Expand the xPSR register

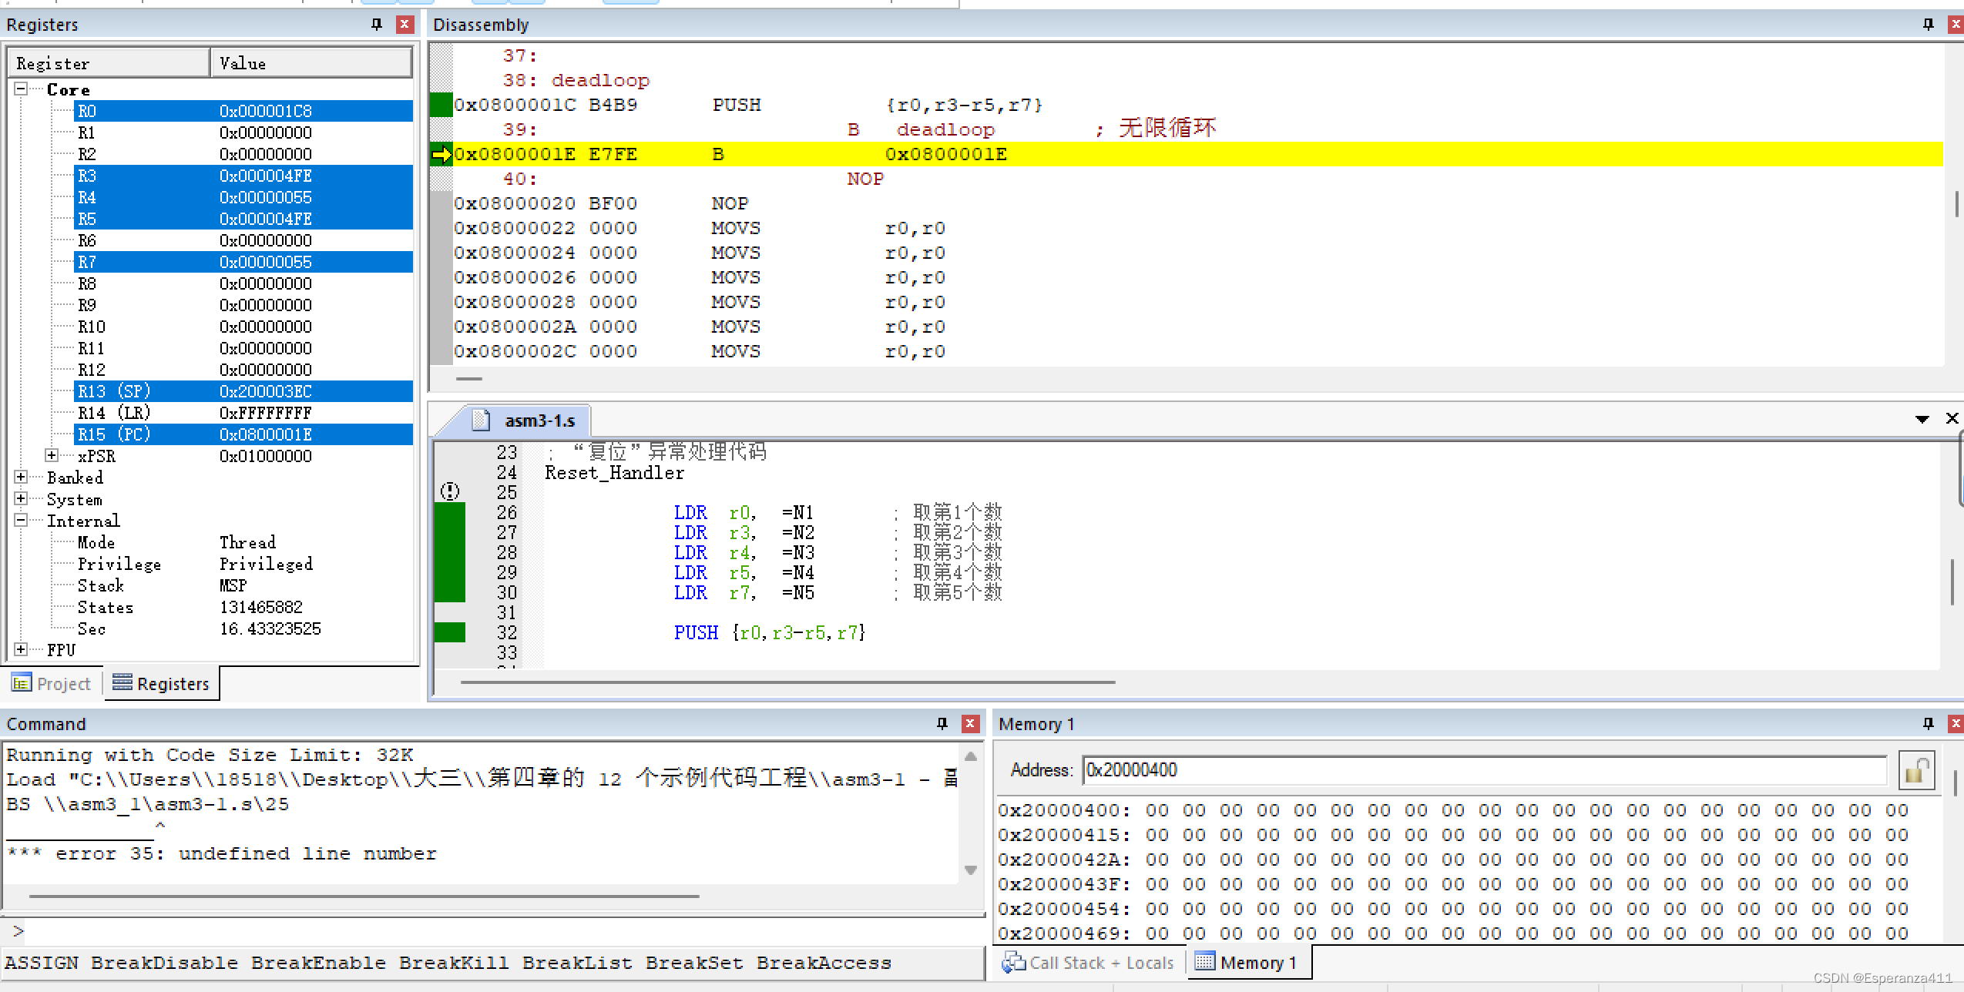(x=52, y=455)
